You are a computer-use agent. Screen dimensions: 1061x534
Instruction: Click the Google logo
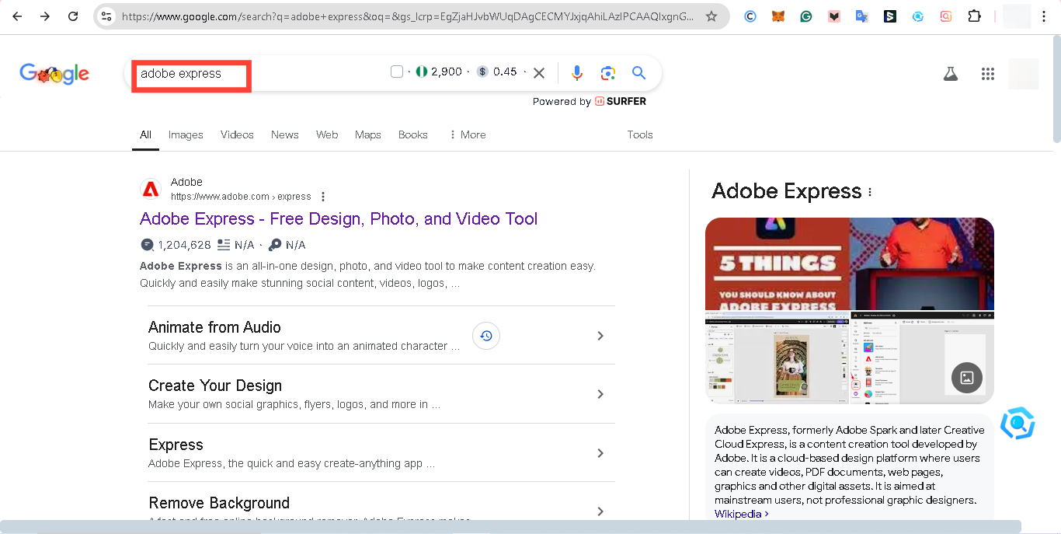54,74
